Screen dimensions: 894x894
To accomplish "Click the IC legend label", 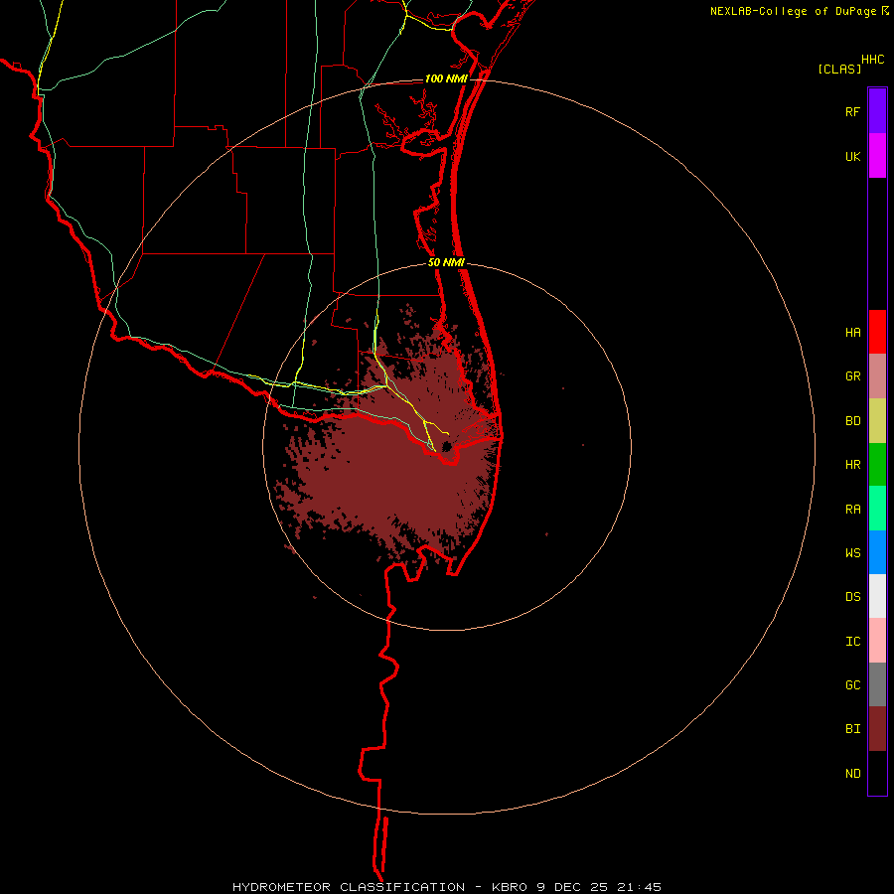I will (x=852, y=642).
